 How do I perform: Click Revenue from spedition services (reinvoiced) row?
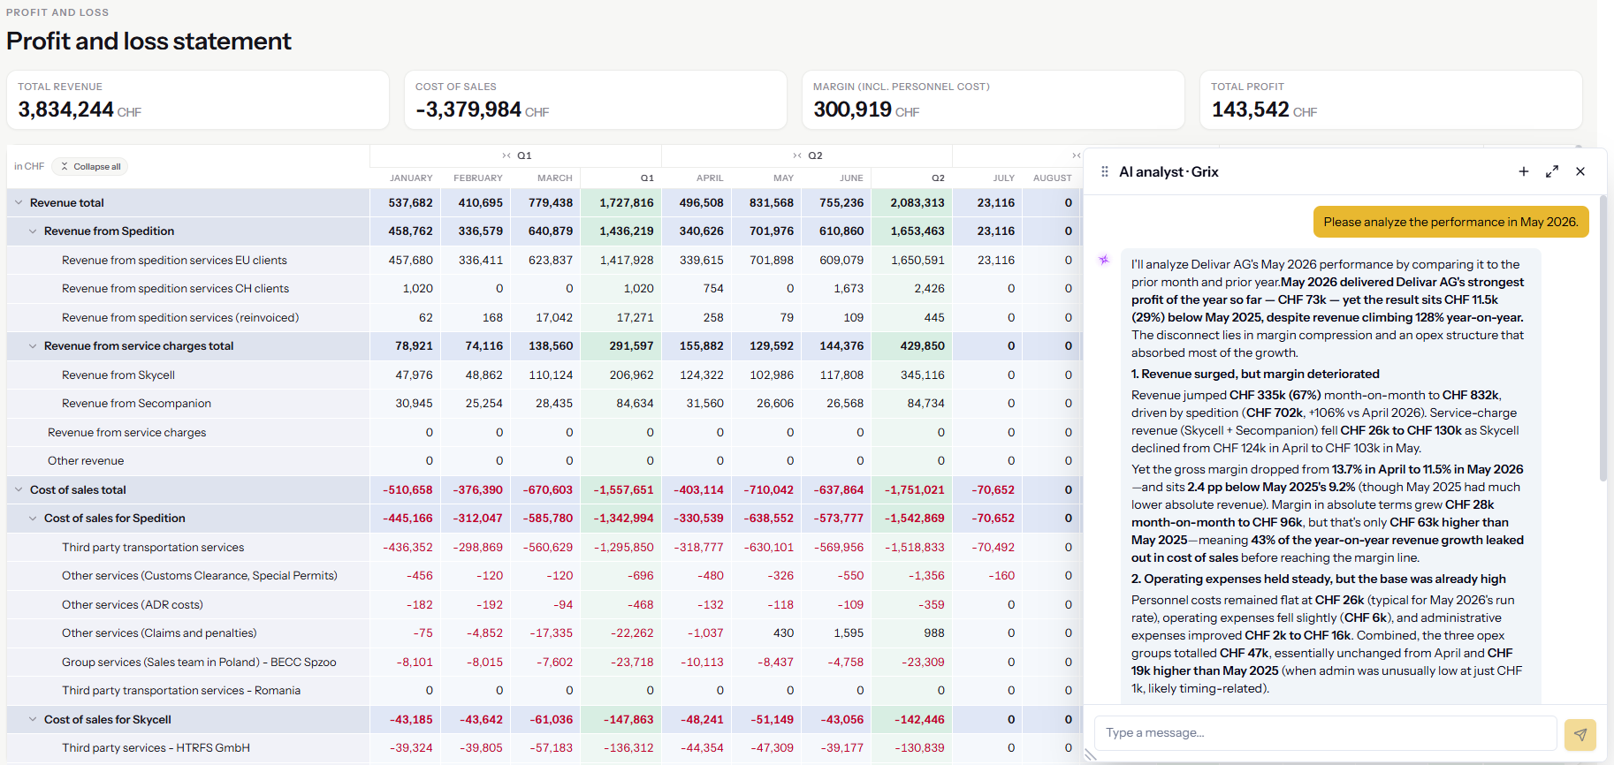pos(180,317)
